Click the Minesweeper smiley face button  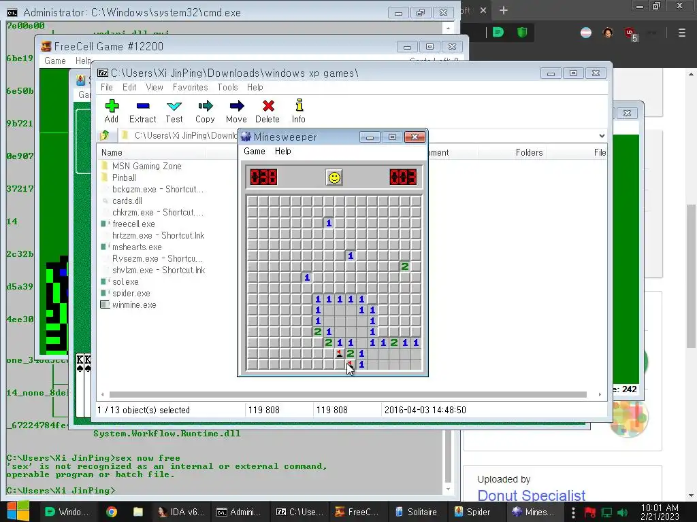point(334,177)
